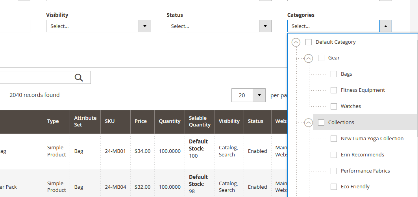Click the $34.00 price cell
This screenshot has height=197, width=418.
point(142,151)
